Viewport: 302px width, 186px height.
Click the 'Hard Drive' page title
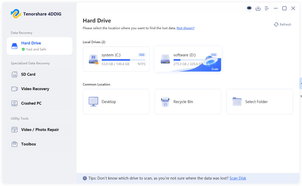pos(97,21)
